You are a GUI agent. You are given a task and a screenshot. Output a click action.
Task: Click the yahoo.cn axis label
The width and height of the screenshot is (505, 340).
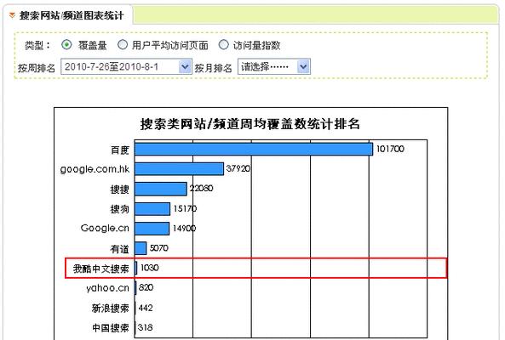point(107,288)
